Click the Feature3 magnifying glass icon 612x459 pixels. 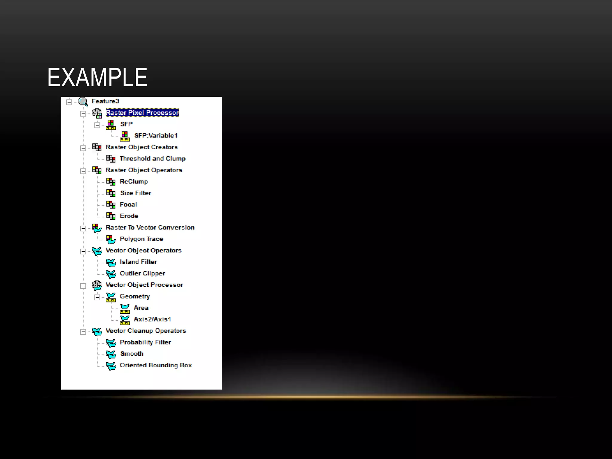[x=83, y=102]
